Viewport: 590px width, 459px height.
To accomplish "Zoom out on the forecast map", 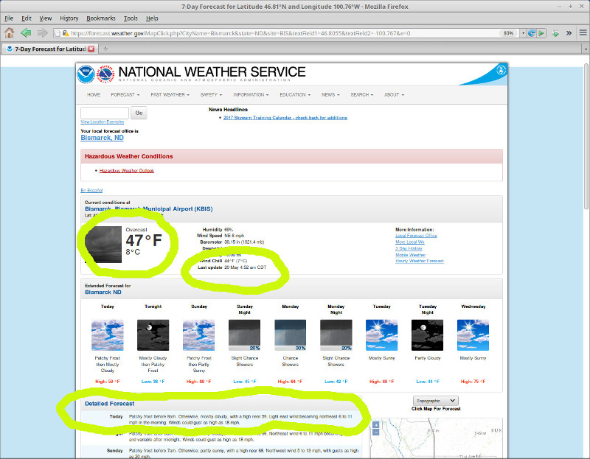I will [x=375, y=432].
